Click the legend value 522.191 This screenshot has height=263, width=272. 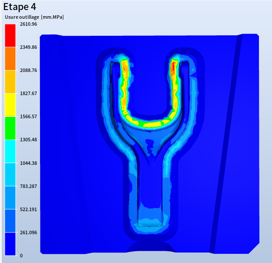pyautogui.click(x=28, y=209)
